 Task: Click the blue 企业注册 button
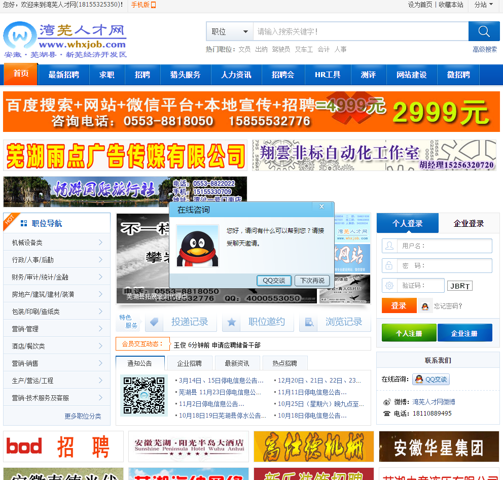[x=465, y=333]
